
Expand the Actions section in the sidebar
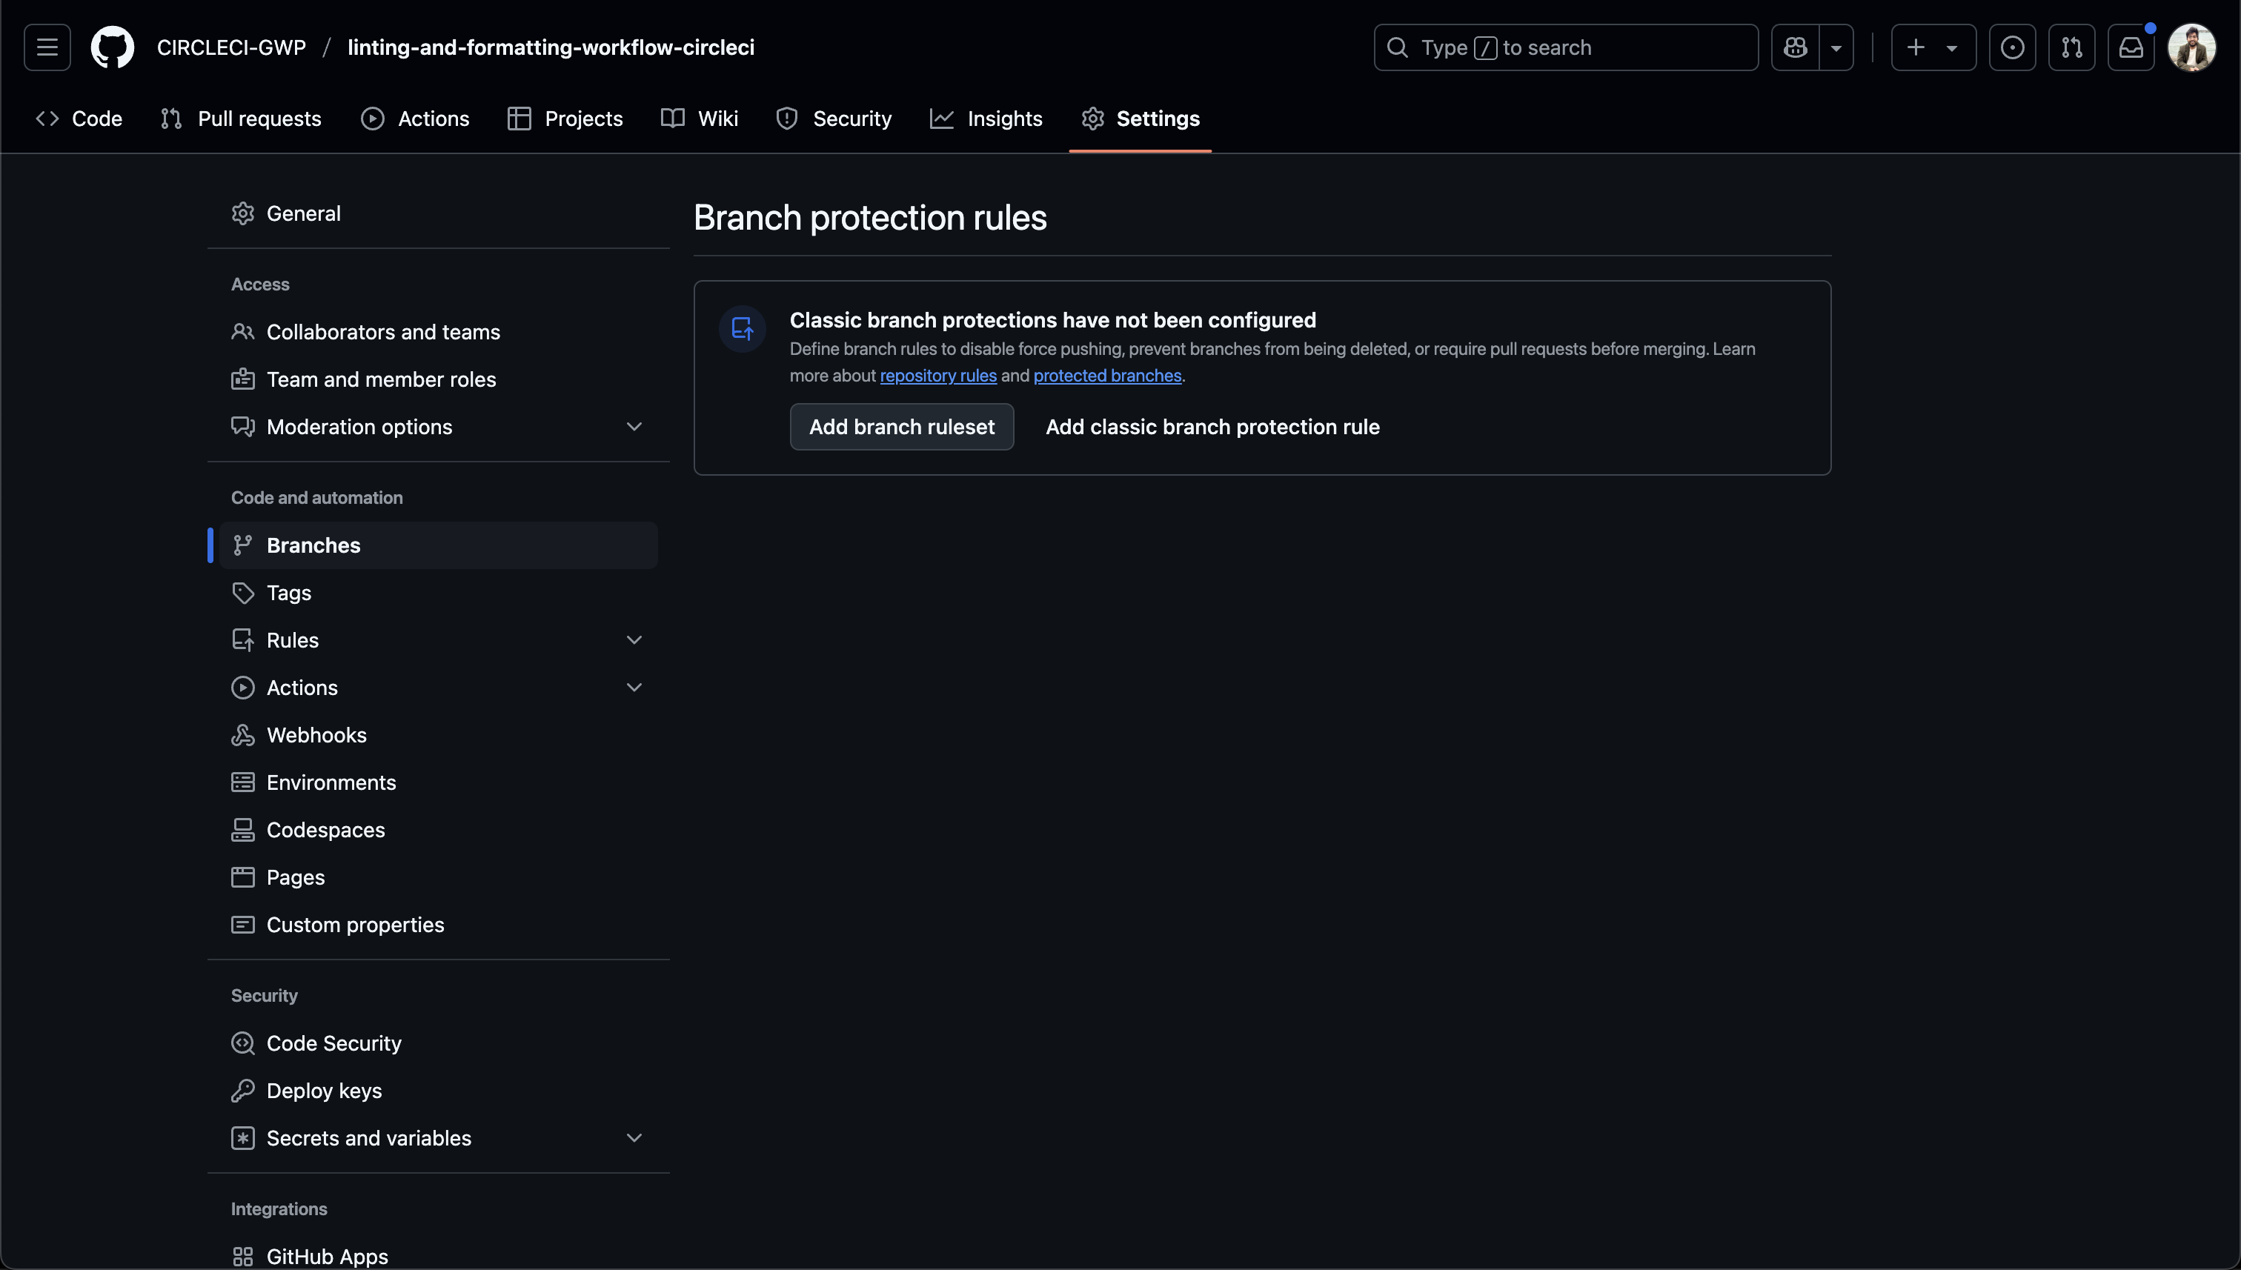(x=634, y=688)
